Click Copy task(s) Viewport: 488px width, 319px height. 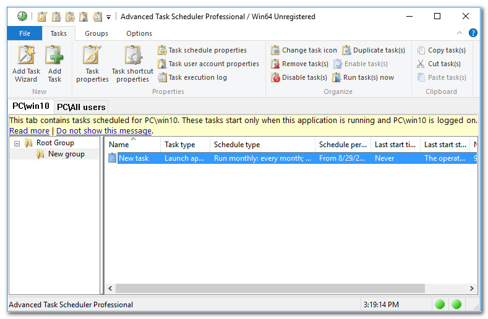click(442, 50)
